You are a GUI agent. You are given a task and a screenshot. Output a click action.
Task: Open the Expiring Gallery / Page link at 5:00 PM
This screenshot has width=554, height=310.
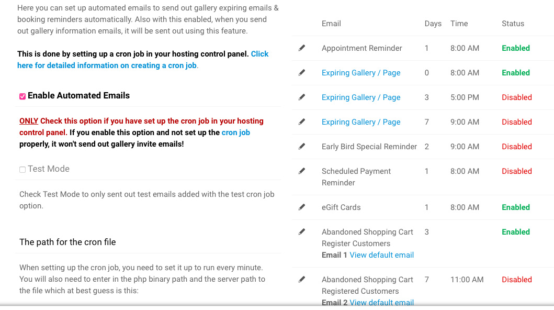coord(361,97)
